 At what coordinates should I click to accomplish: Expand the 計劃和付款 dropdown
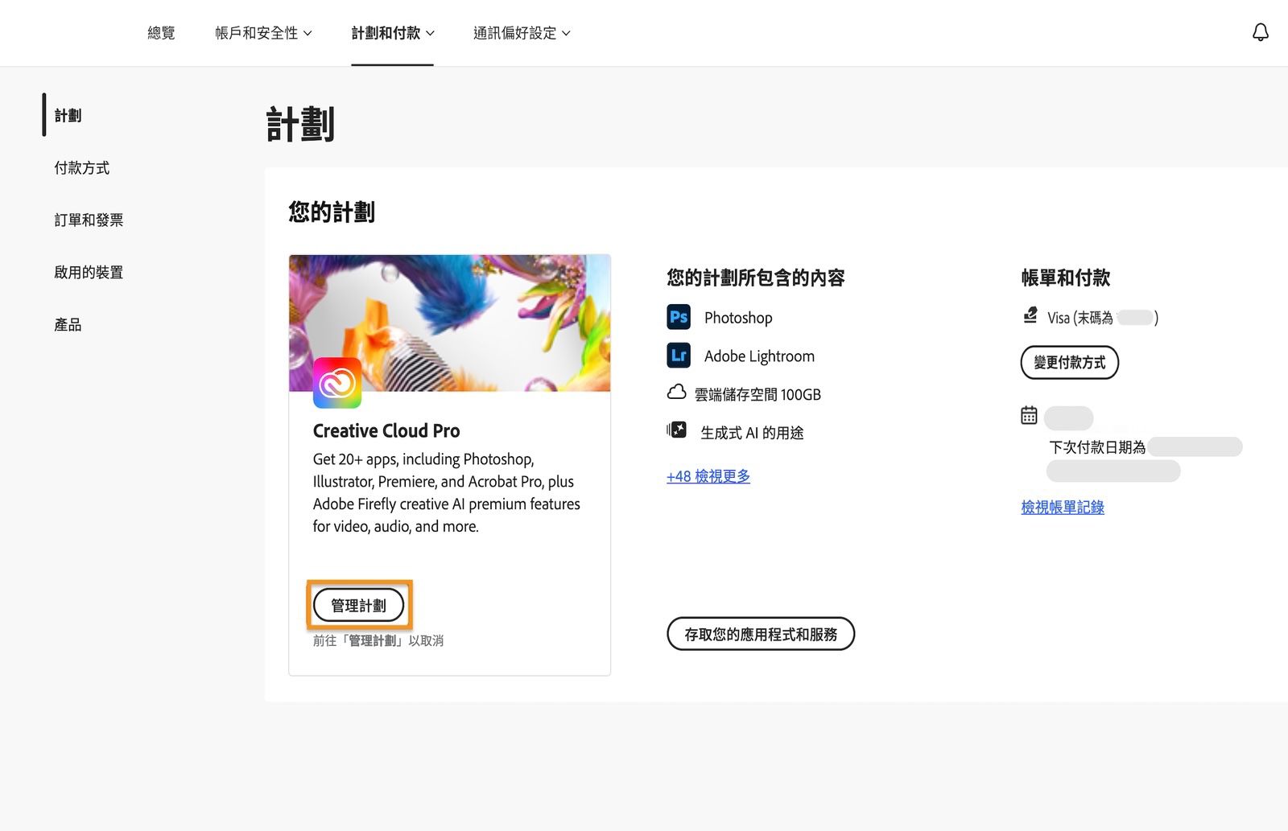(x=393, y=33)
